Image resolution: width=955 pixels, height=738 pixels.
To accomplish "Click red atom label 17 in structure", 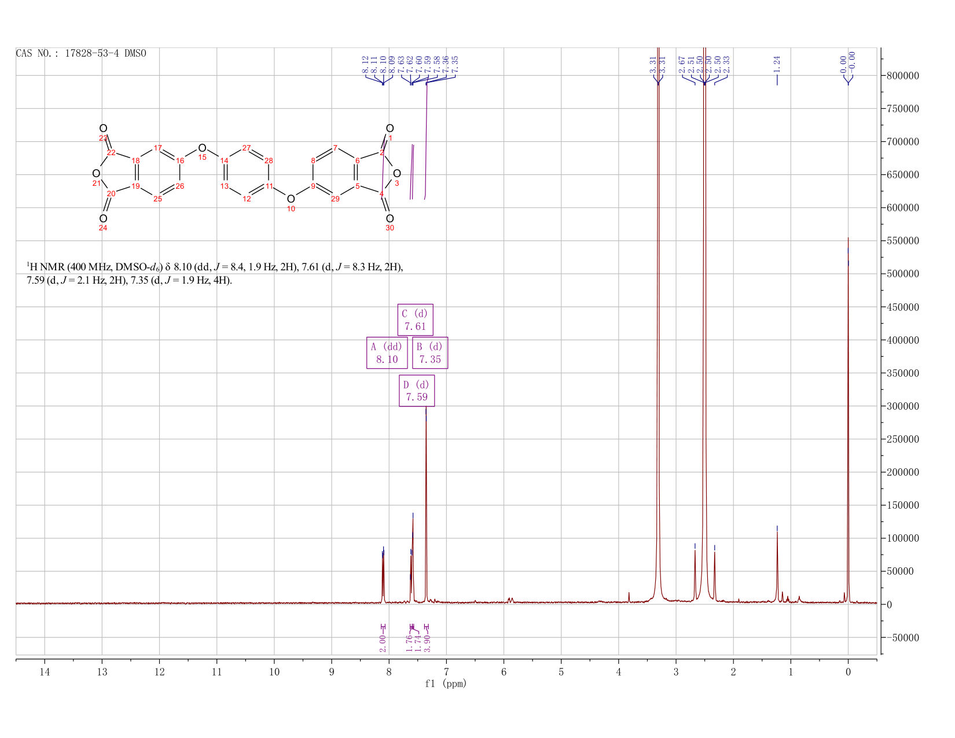I will pyautogui.click(x=157, y=148).
